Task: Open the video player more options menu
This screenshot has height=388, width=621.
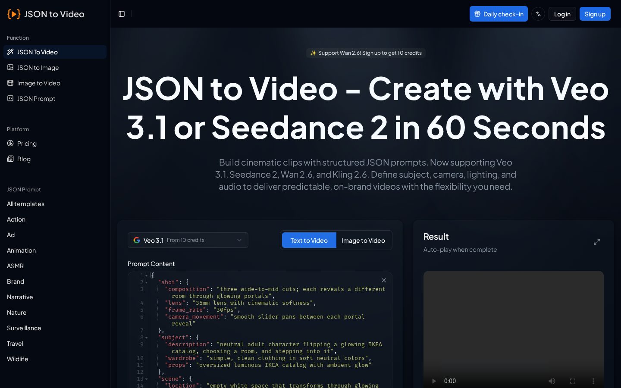Action: point(593,381)
